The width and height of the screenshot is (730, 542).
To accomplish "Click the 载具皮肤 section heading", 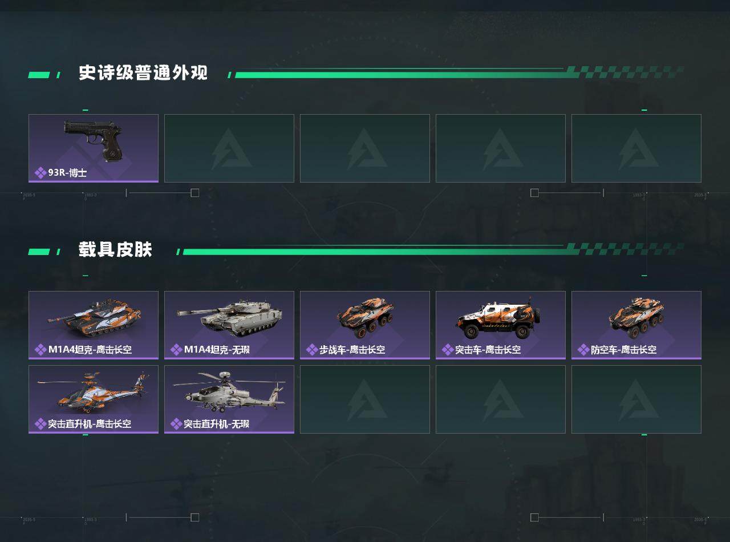I will click(116, 250).
